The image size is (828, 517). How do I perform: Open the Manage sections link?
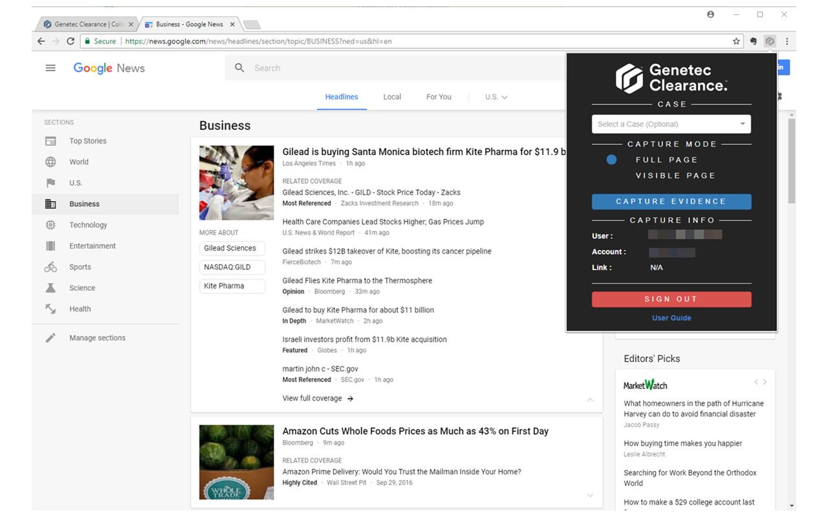tap(98, 338)
